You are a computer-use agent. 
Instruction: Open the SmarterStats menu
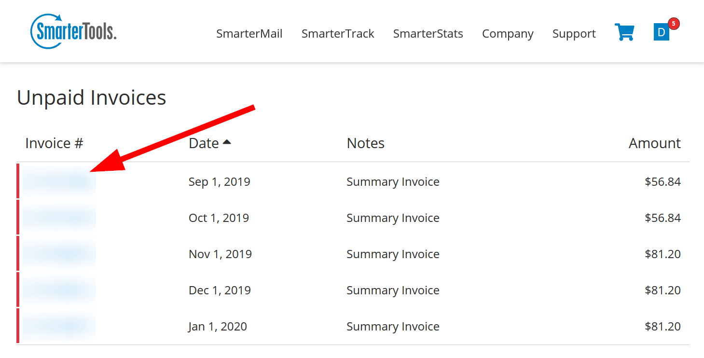428,34
